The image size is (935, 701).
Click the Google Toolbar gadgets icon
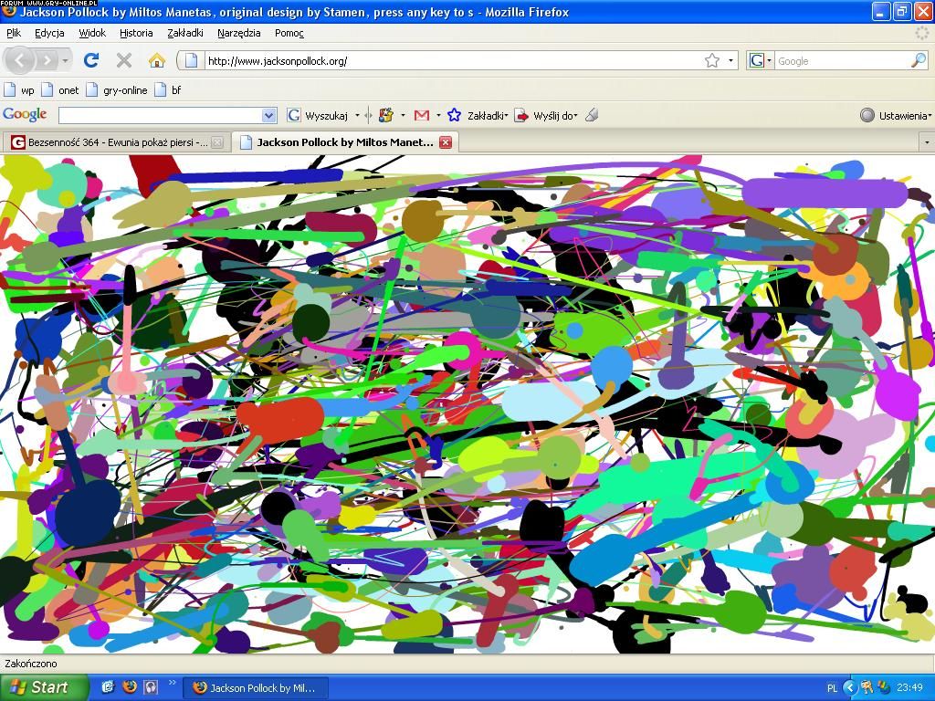click(386, 115)
